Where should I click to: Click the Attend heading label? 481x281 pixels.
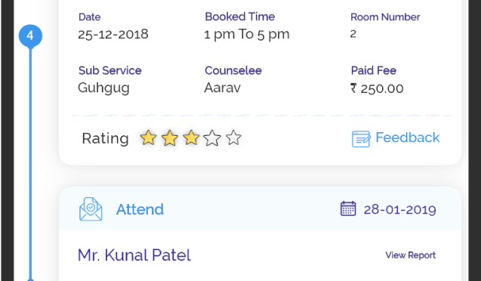(x=140, y=209)
